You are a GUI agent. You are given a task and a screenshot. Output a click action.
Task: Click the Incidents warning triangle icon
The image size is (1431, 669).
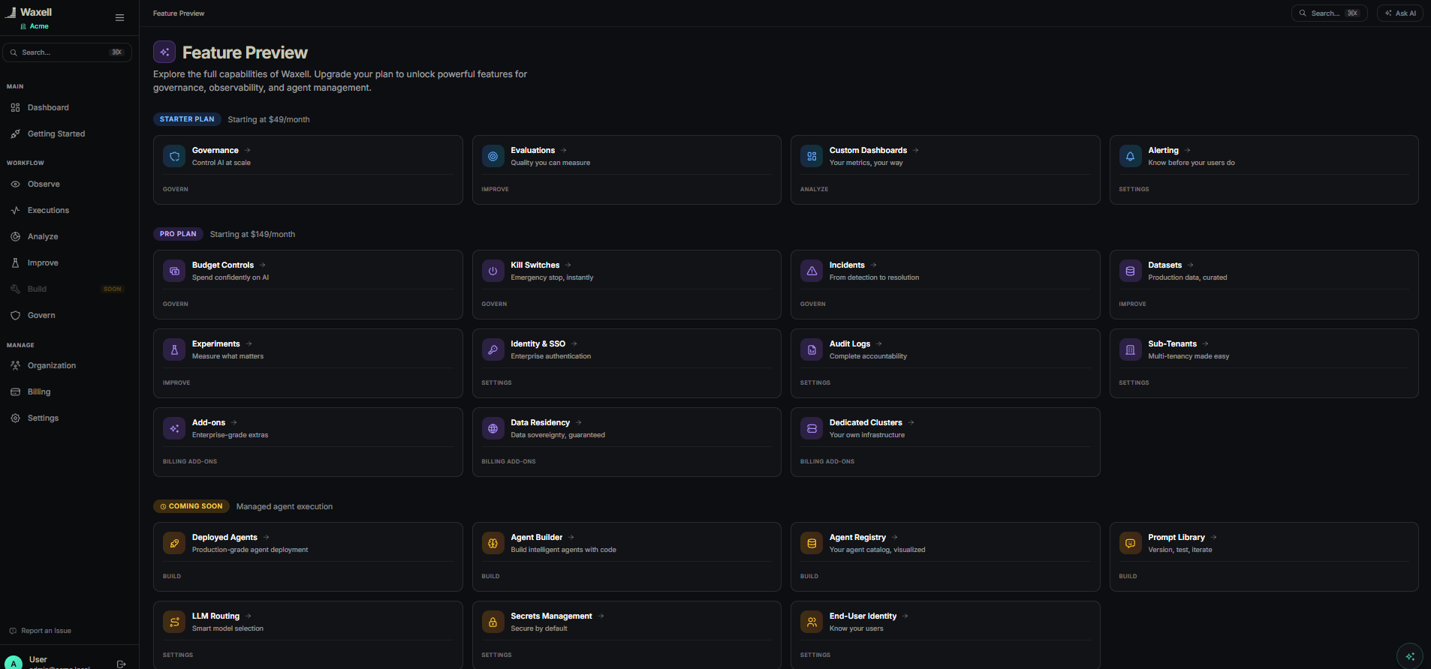coord(812,271)
